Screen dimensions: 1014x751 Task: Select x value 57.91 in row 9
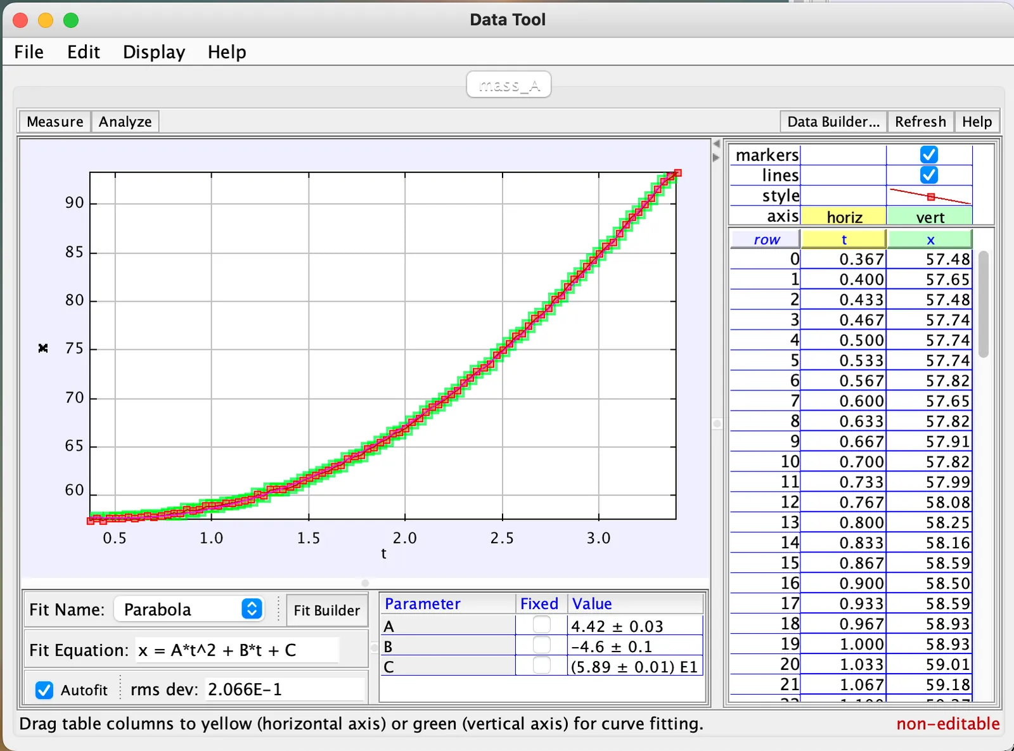click(x=930, y=442)
